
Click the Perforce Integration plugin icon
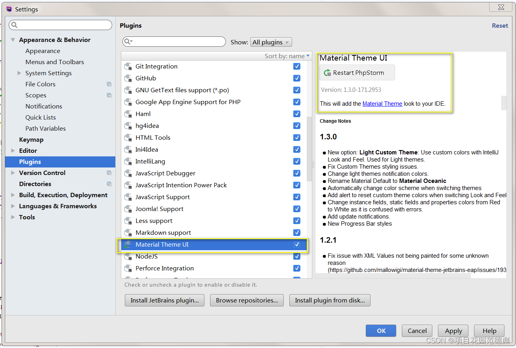pos(128,268)
